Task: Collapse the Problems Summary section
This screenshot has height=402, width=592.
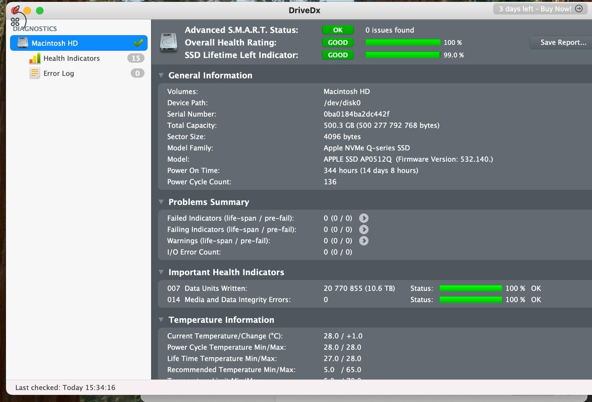Action: [161, 202]
